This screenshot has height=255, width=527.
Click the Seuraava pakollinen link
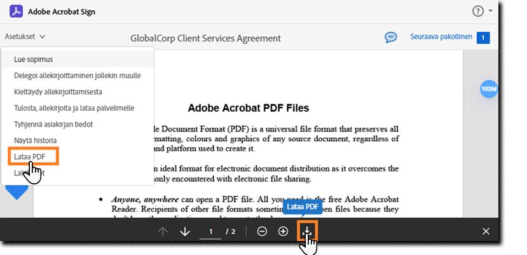[441, 37]
